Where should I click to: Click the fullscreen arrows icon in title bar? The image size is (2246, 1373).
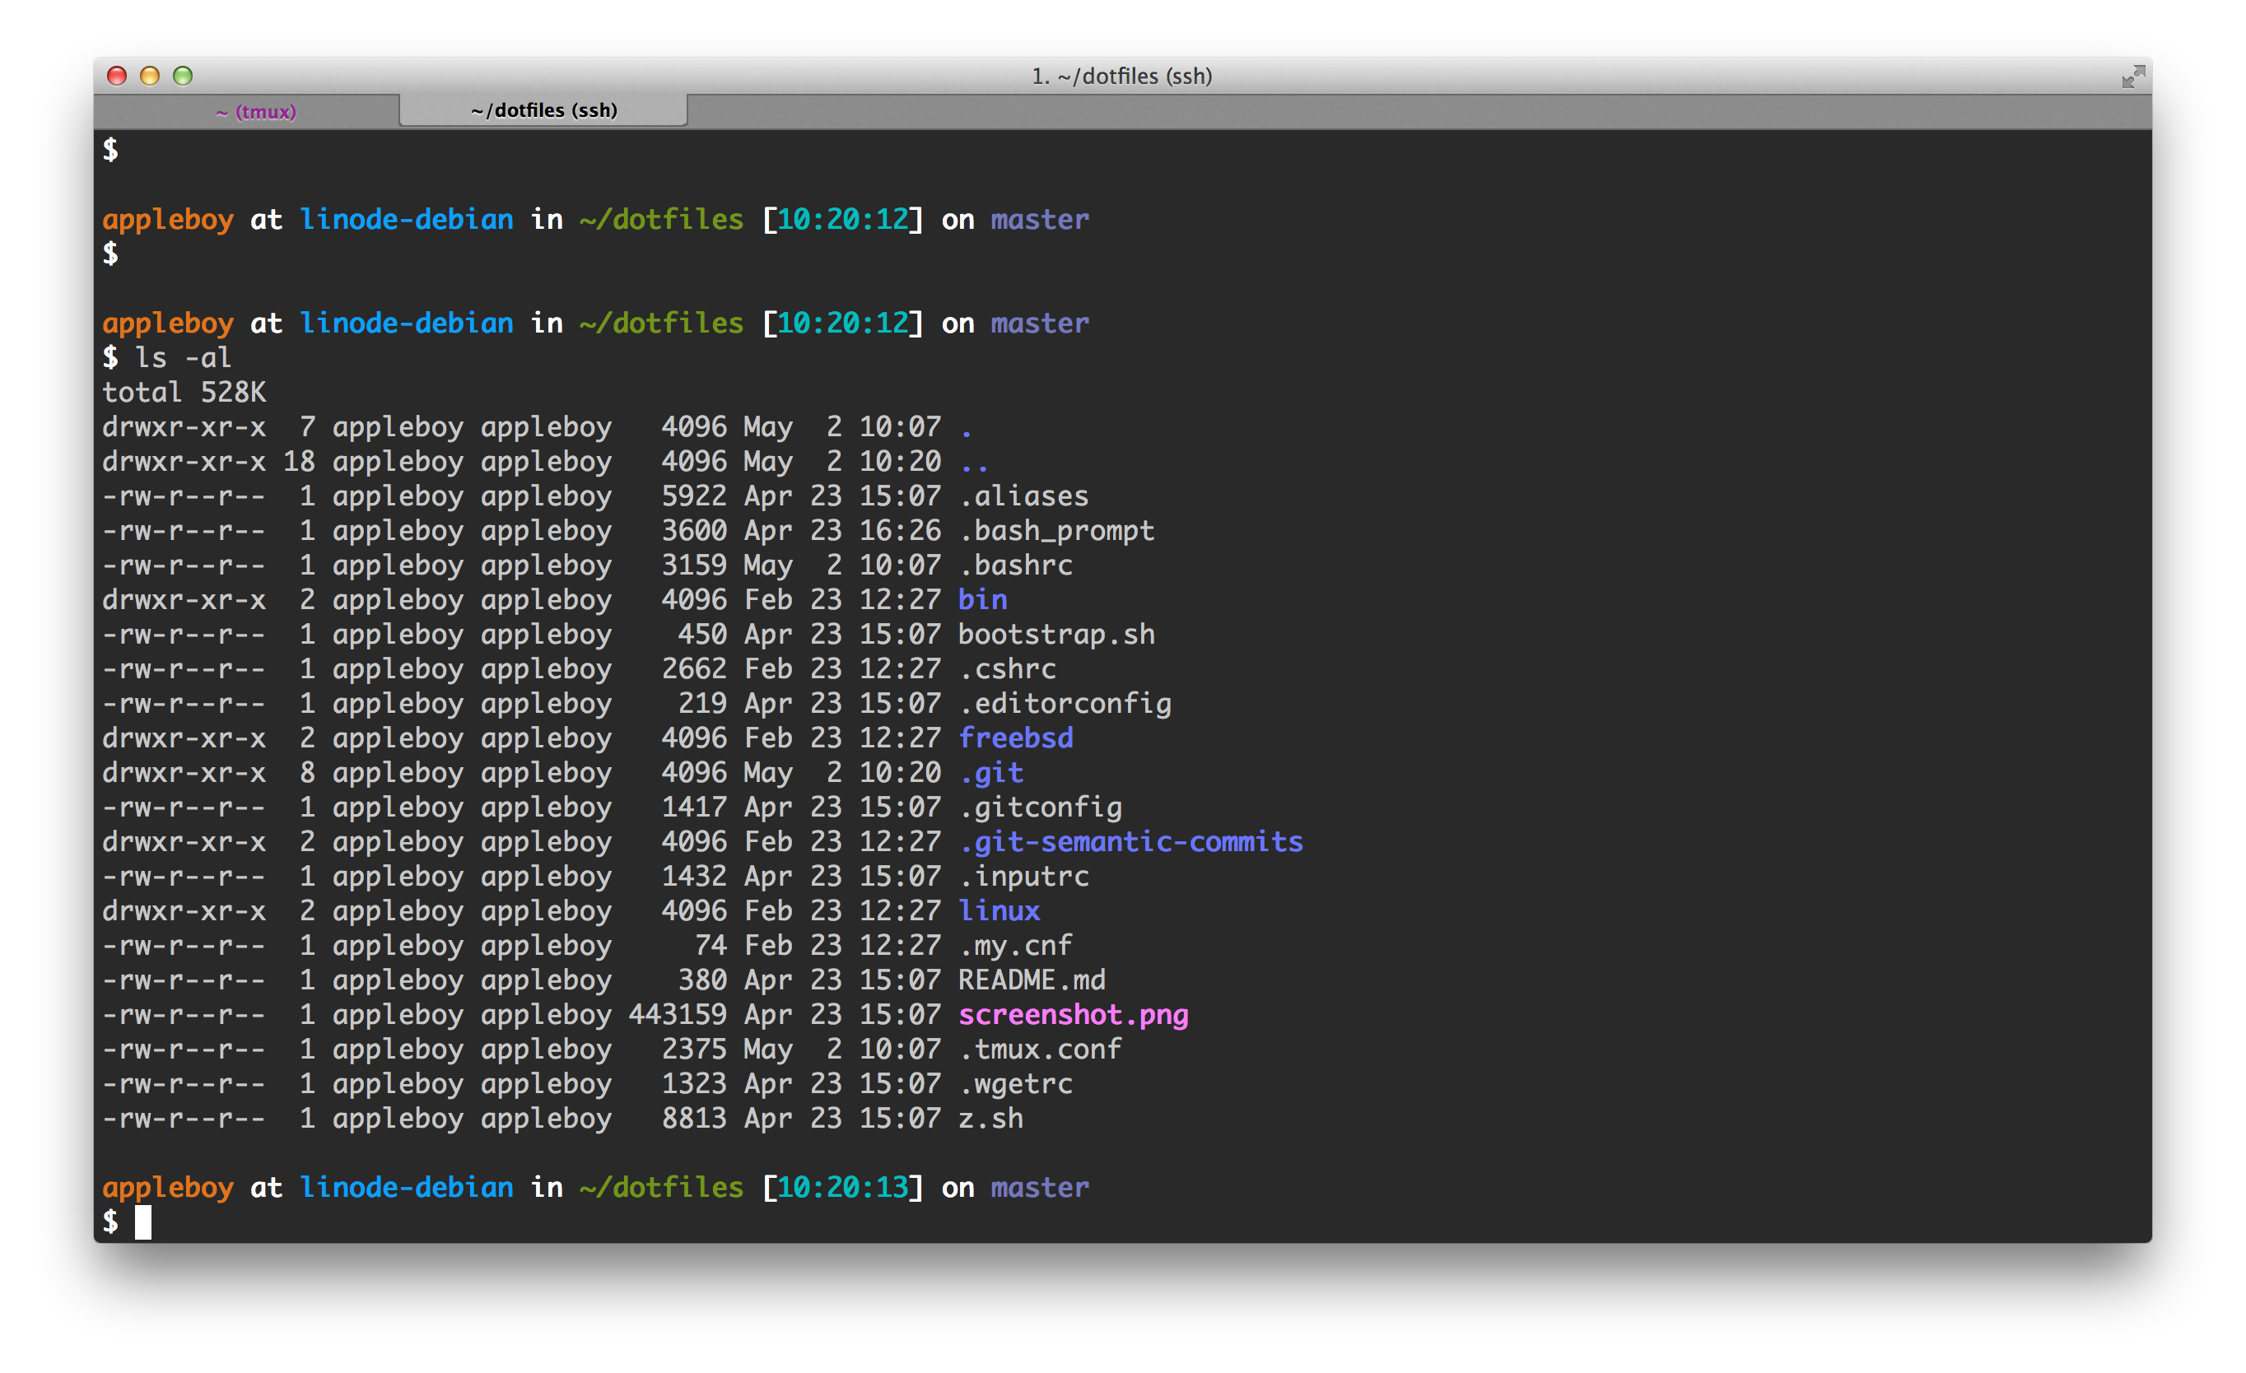(2132, 77)
